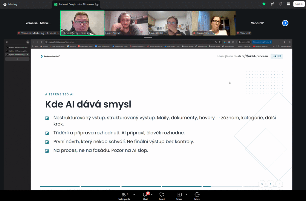This screenshot has height=201, width=306.
Task: Select Hanuš Tomek's video thumbnail
Action: pyautogui.click(x=126, y=23)
